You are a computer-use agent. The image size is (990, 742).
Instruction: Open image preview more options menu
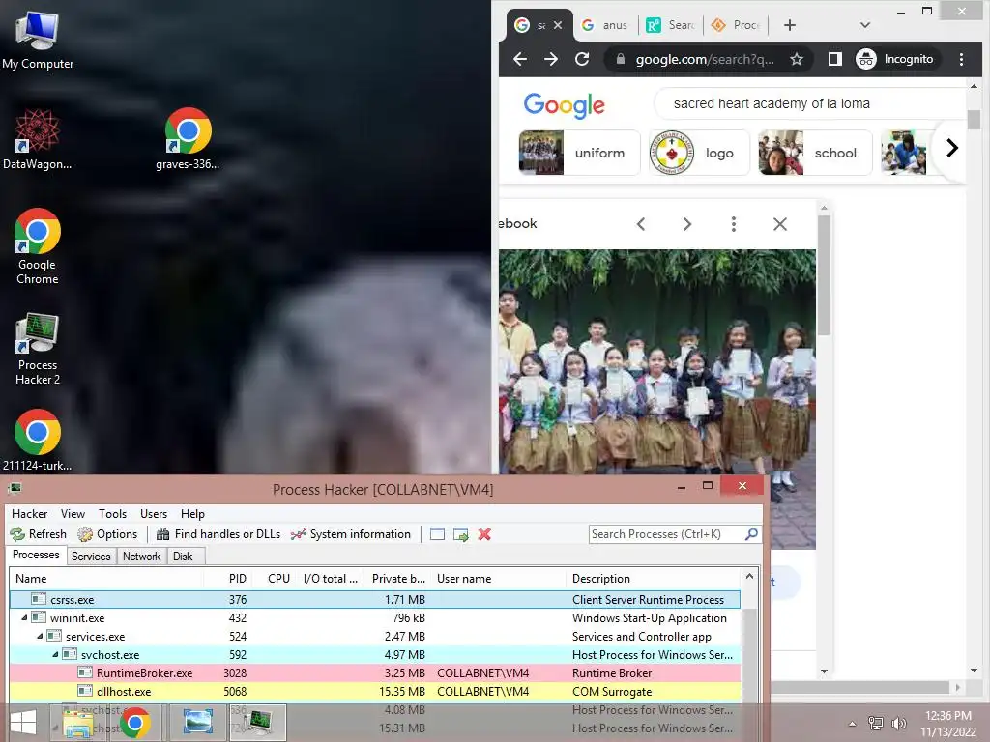733,224
